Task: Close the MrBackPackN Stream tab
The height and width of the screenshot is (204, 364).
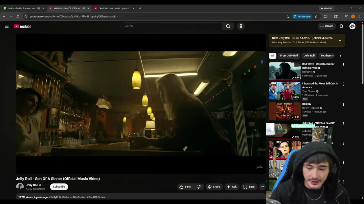Action: pos(43,8)
